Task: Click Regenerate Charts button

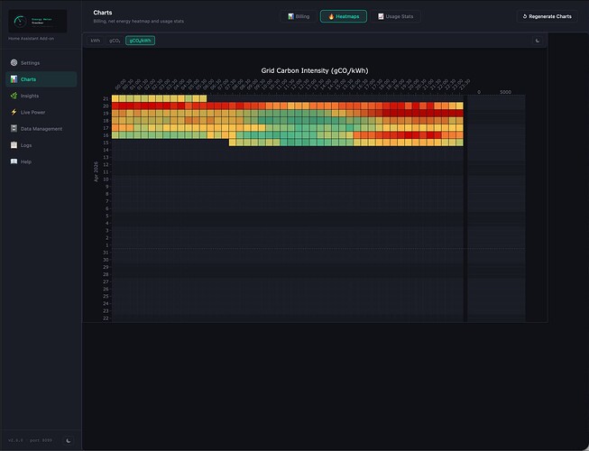Action: (547, 16)
